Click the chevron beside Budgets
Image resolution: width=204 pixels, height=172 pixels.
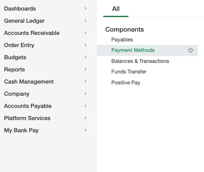85,57
